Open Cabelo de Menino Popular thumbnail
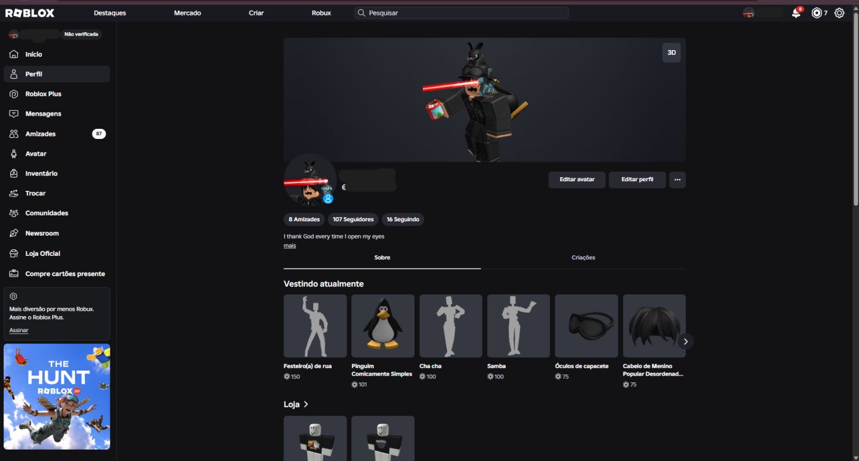The height and width of the screenshot is (461, 859). click(654, 326)
